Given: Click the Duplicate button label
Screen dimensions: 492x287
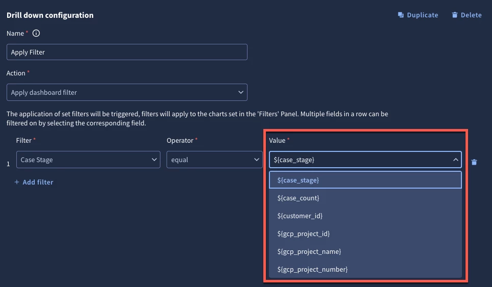Looking at the screenshot, I should click(422, 15).
